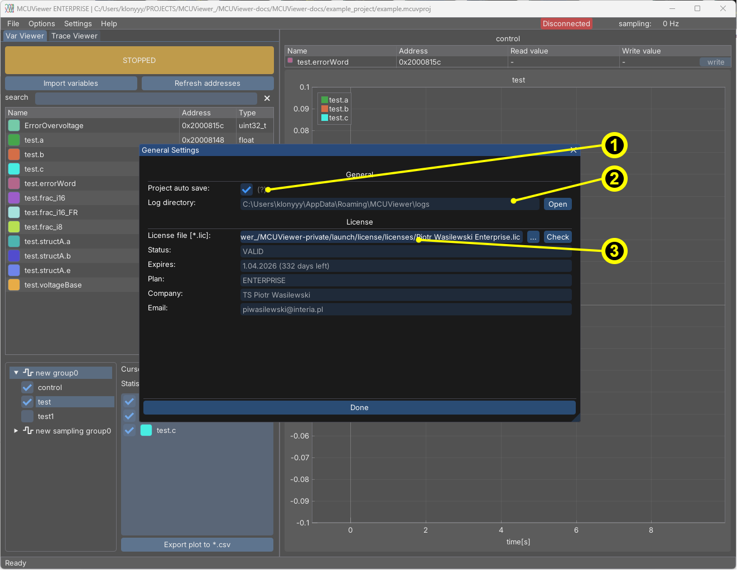This screenshot has width=737, height=570.
Task: Select the test1 plot in the tree
Action: pyautogui.click(x=46, y=416)
